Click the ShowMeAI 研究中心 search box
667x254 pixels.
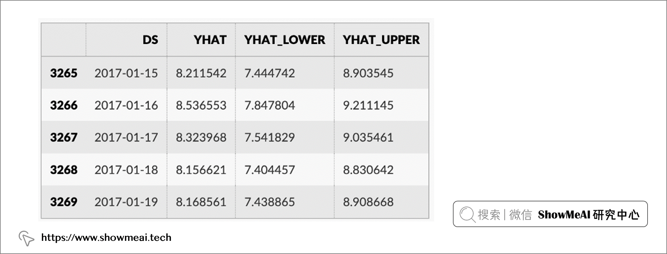point(550,214)
